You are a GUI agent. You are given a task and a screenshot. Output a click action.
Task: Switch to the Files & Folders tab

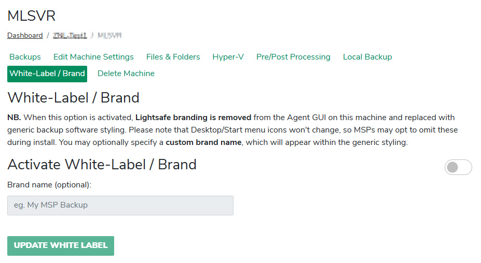click(x=173, y=57)
